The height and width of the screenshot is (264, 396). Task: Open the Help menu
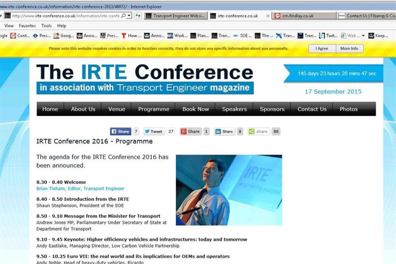pos(61,26)
